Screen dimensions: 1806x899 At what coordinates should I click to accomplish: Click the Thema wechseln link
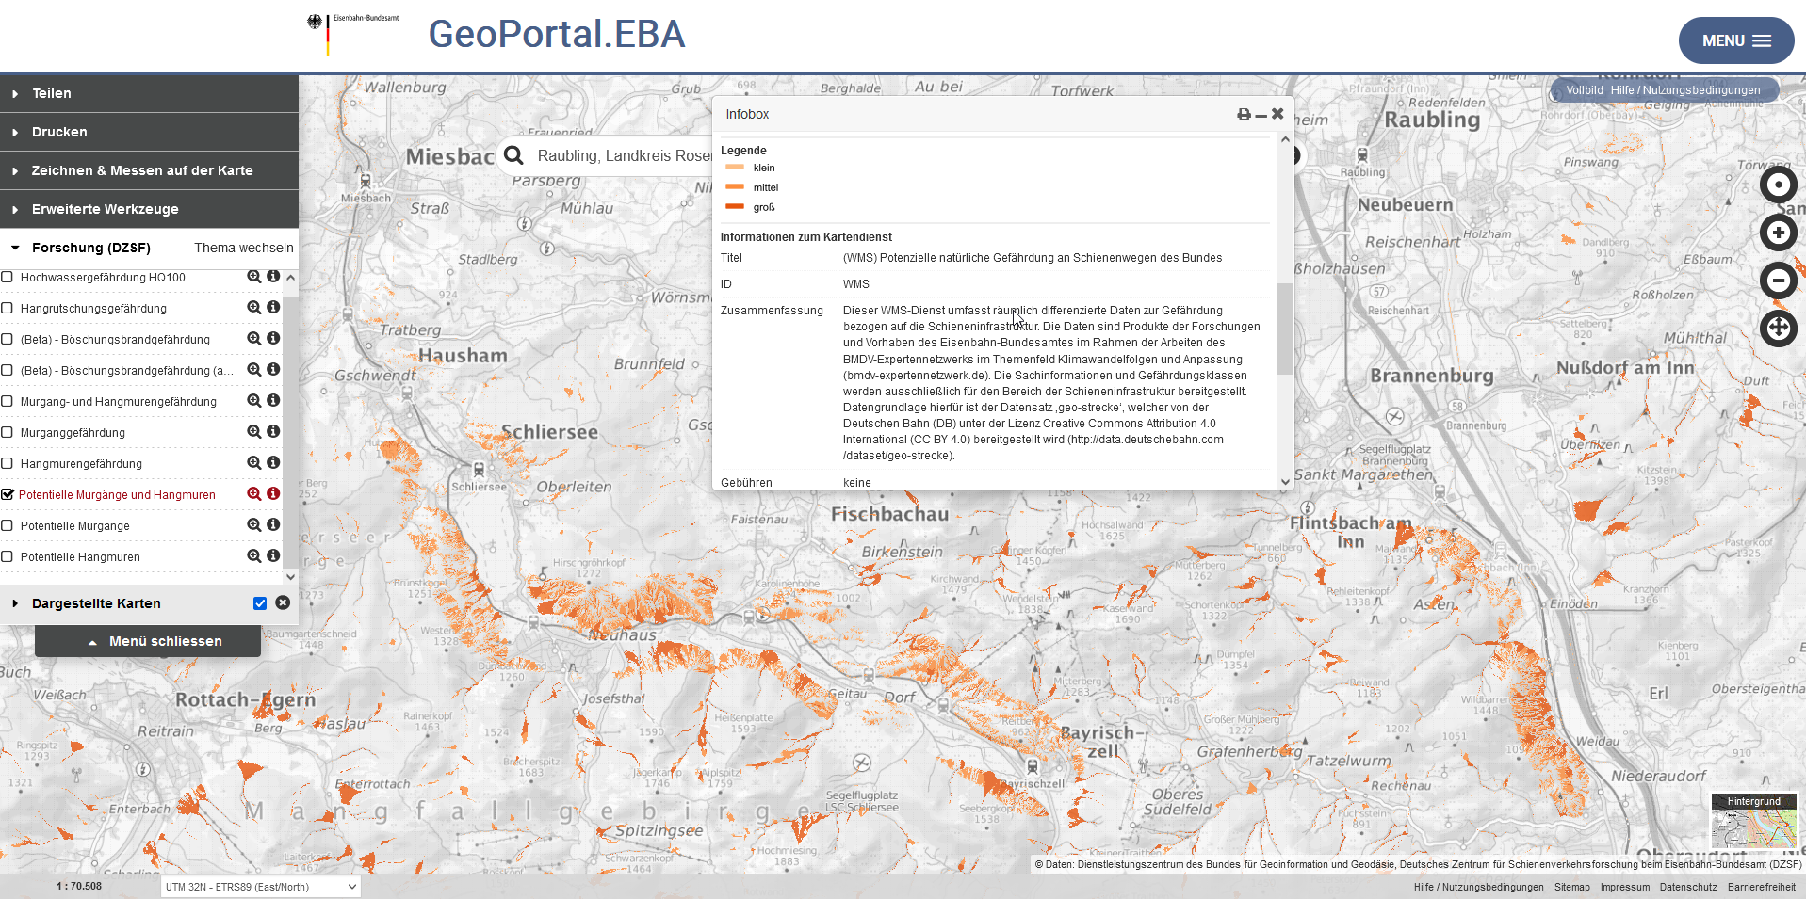tap(243, 248)
